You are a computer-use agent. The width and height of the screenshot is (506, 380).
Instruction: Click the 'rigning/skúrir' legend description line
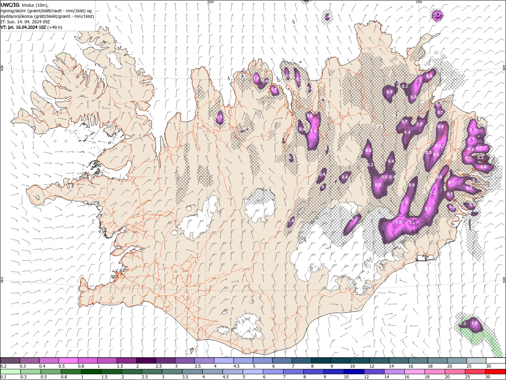[x=46, y=11]
